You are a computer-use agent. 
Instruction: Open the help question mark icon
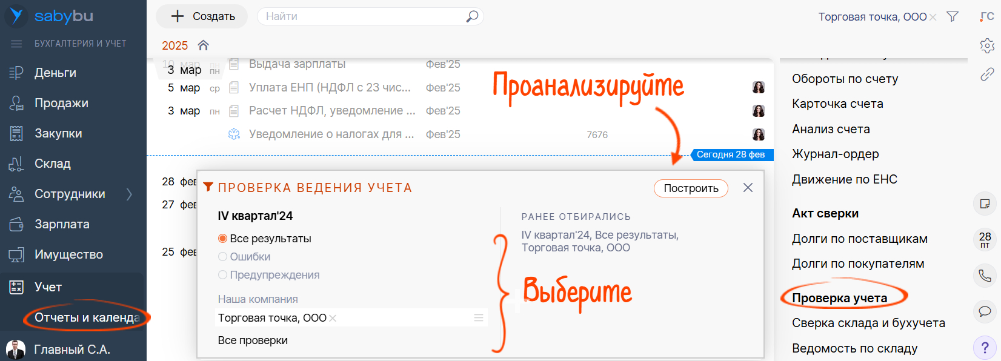tap(985, 348)
